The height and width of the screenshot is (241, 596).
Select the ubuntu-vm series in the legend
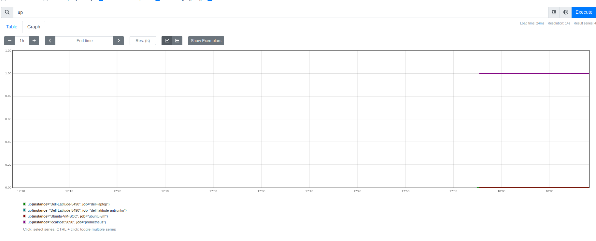click(x=67, y=216)
